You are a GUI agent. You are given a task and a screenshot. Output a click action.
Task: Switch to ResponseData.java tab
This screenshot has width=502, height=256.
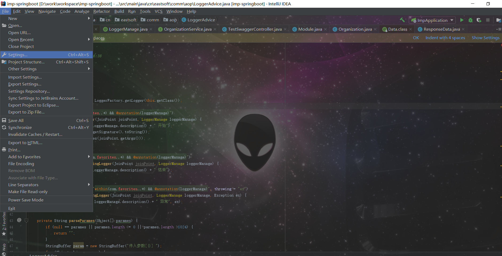click(x=442, y=29)
